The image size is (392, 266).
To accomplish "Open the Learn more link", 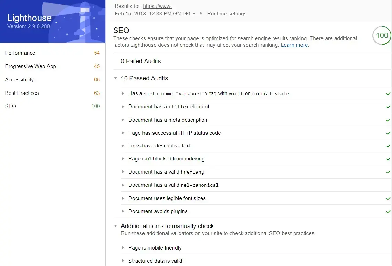I will click(x=294, y=45).
